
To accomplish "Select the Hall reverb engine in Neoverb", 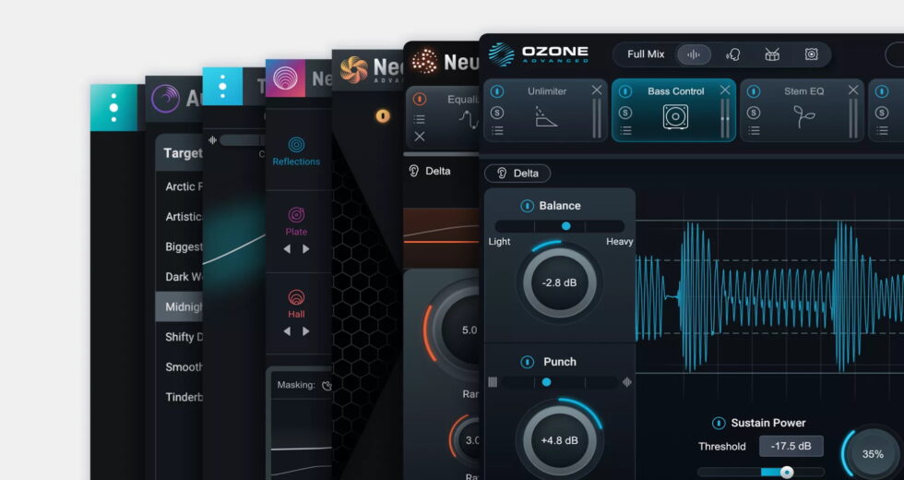I will (x=296, y=305).
